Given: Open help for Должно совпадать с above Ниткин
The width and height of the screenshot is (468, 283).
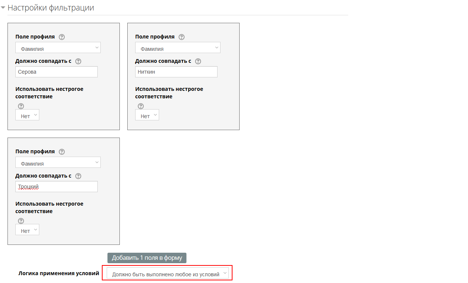Looking at the screenshot, I should click(x=198, y=61).
